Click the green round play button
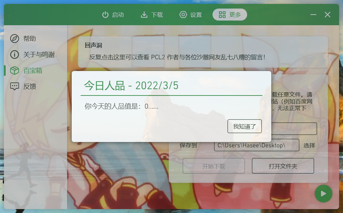The height and width of the screenshot is (213, 343). click(x=323, y=193)
